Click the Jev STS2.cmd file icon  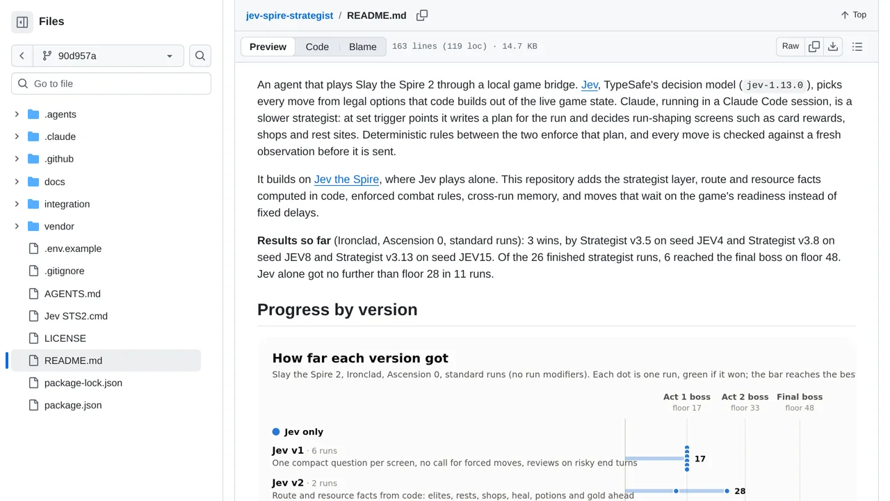click(x=33, y=316)
